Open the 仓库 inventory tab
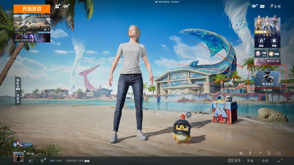The height and width of the screenshot is (165, 294). point(265,161)
